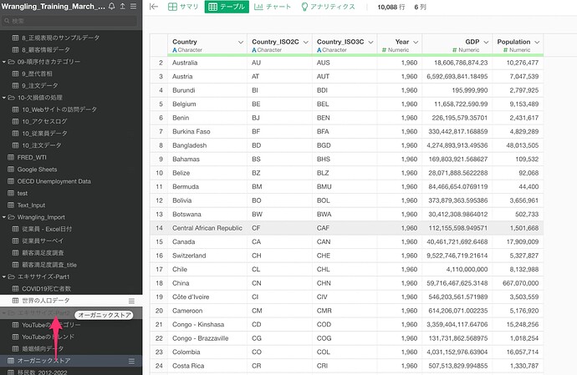Open the Population column dropdown menu
This screenshot has height=375, width=577.
(x=537, y=43)
